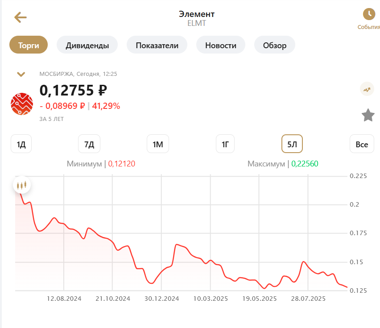The image size is (380, 328).
Task: View the Новости tab
Action: (221, 45)
